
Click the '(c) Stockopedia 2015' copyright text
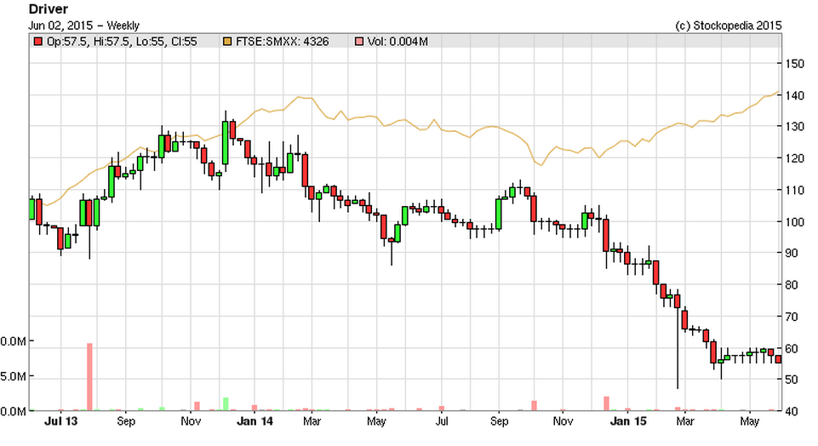pyautogui.click(x=729, y=25)
